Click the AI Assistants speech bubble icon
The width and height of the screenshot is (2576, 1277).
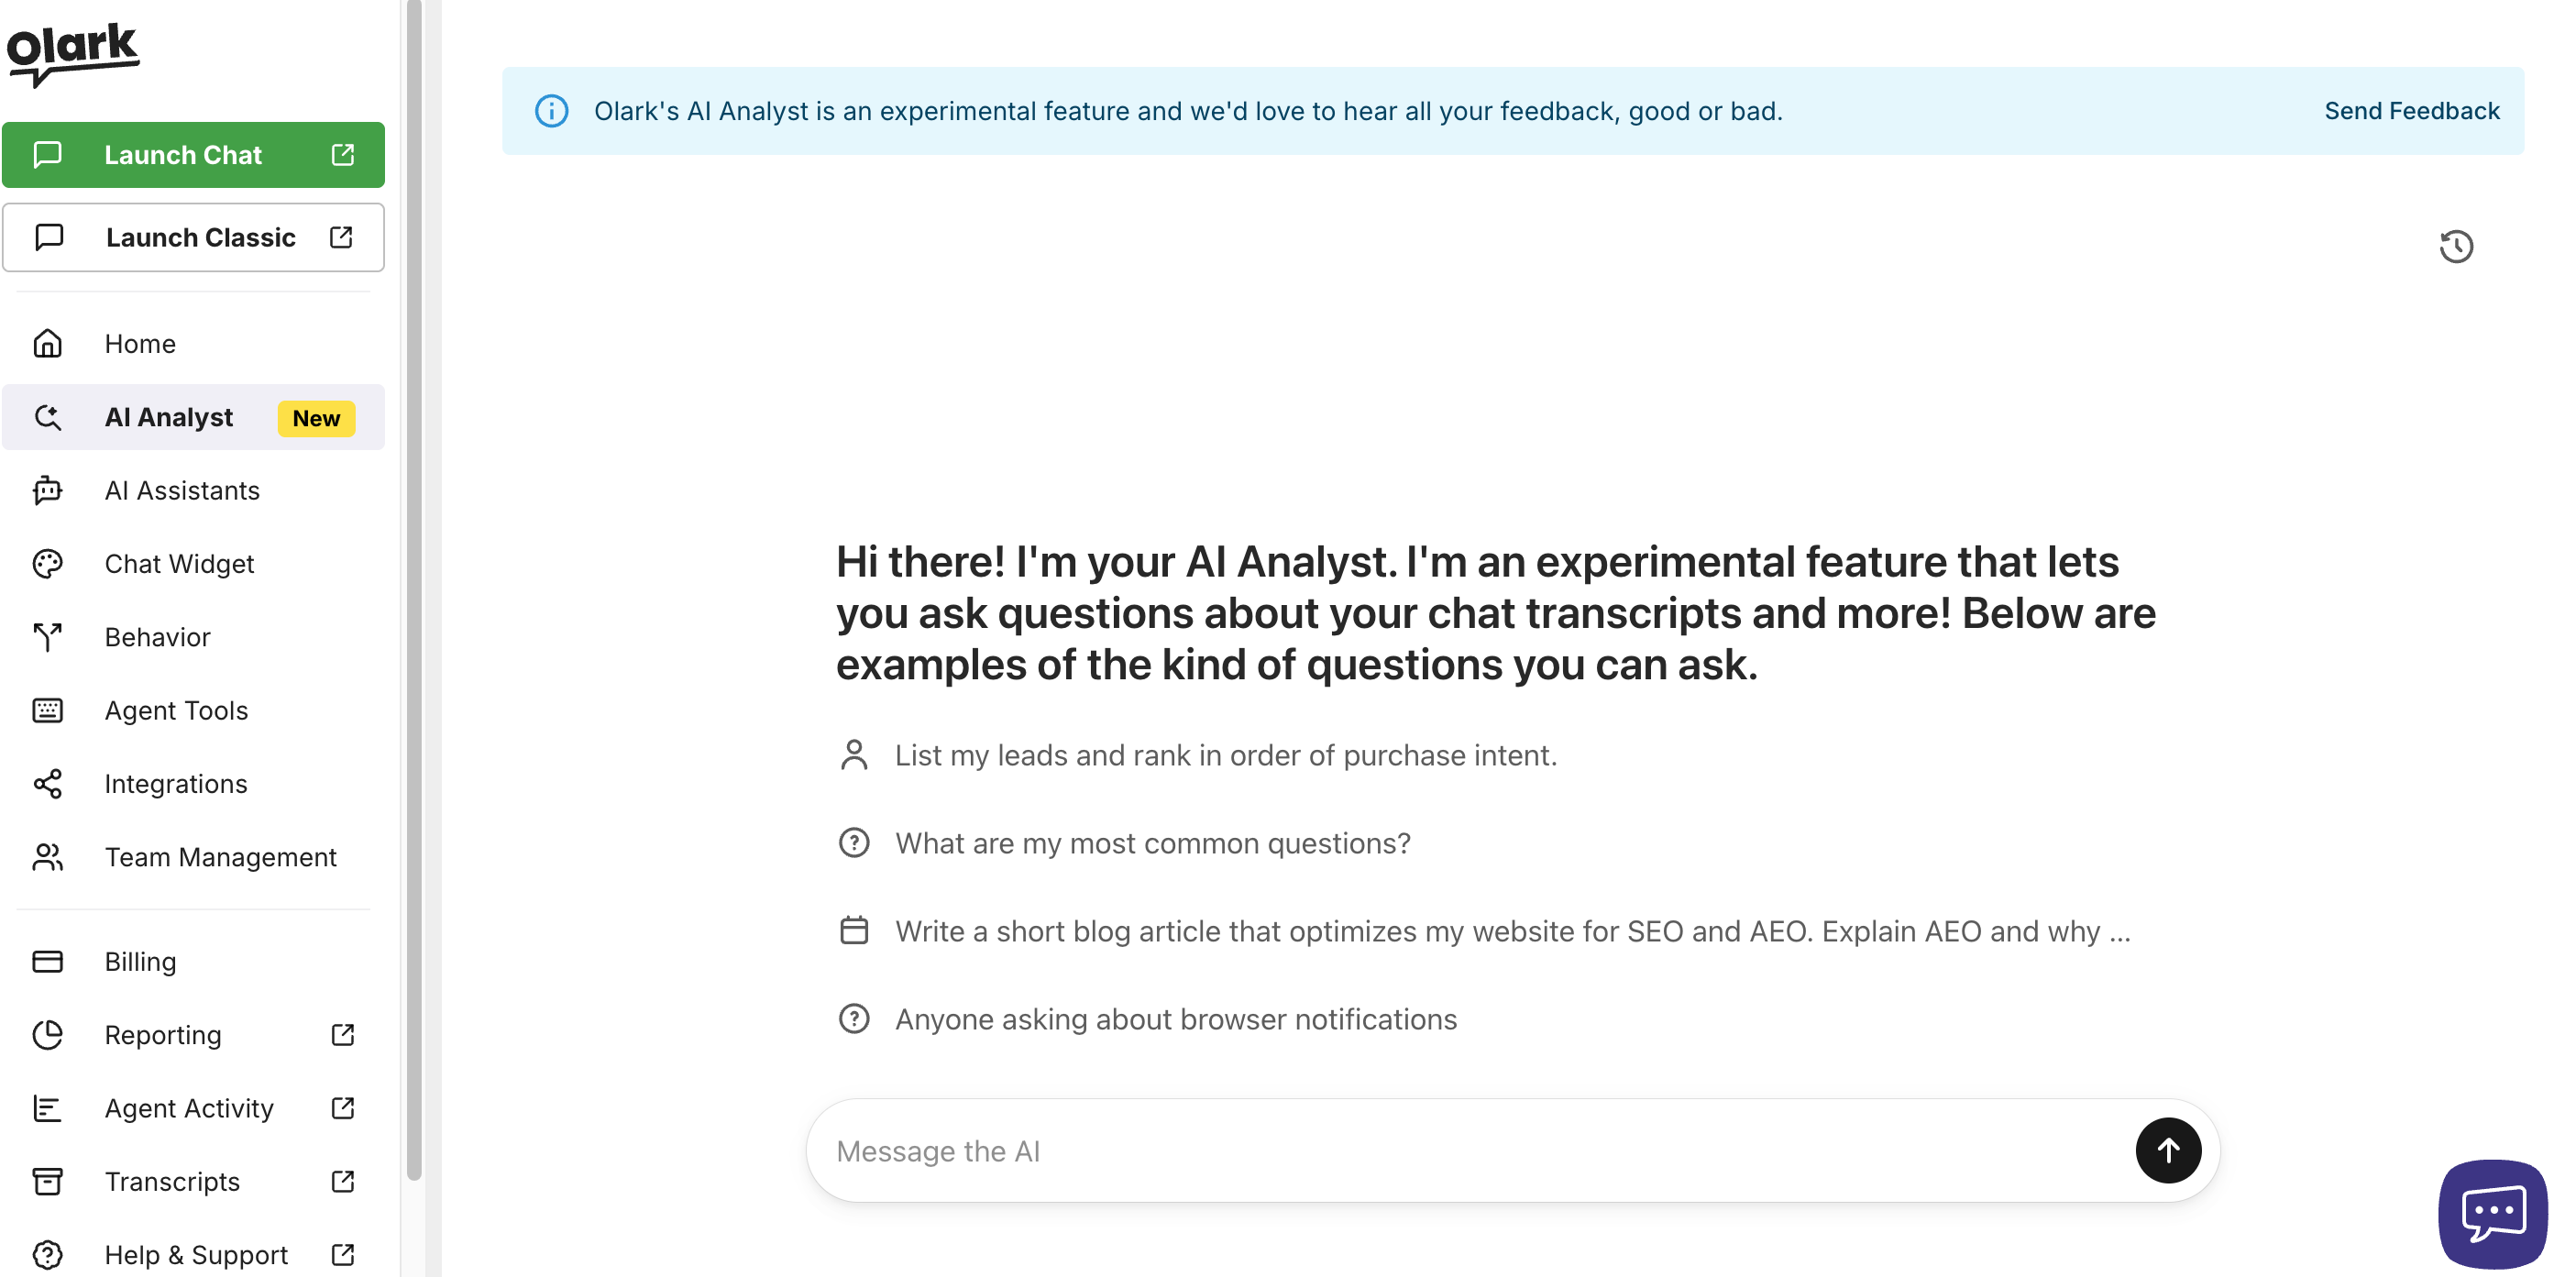point(47,491)
